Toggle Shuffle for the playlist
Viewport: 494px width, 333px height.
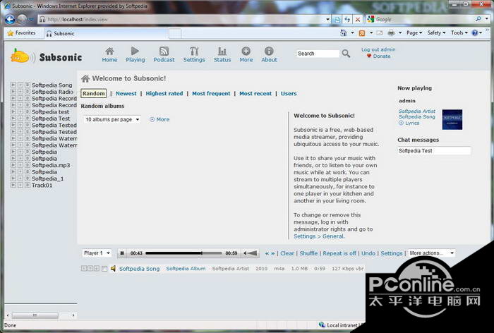308,253
